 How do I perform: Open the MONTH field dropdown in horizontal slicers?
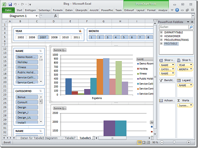click(x=191, y=69)
